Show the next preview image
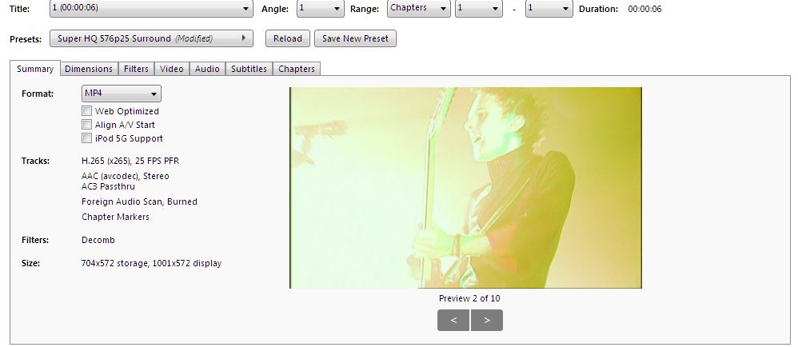 pyautogui.click(x=486, y=320)
